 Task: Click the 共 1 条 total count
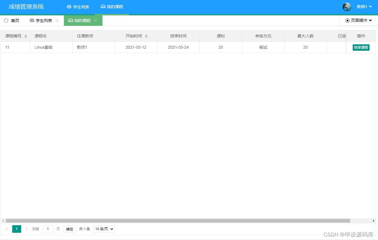click(x=84, y=229)
